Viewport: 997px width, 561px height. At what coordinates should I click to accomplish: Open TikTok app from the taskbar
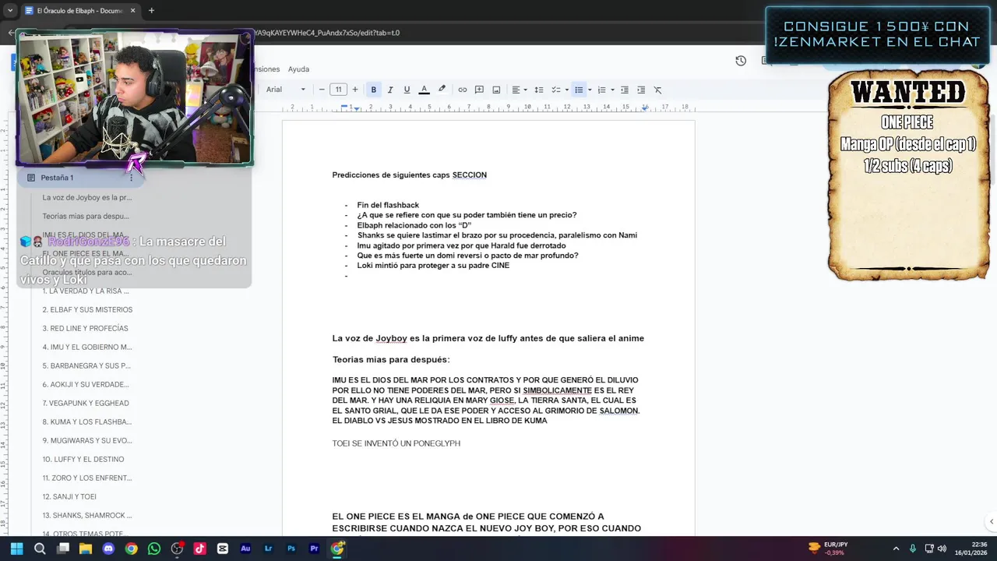pos(200,549)
